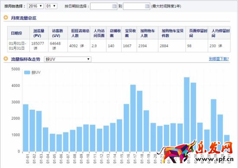
Task: Toggle the 按UV chart legend swatch
Action: [x=27, y=73]
